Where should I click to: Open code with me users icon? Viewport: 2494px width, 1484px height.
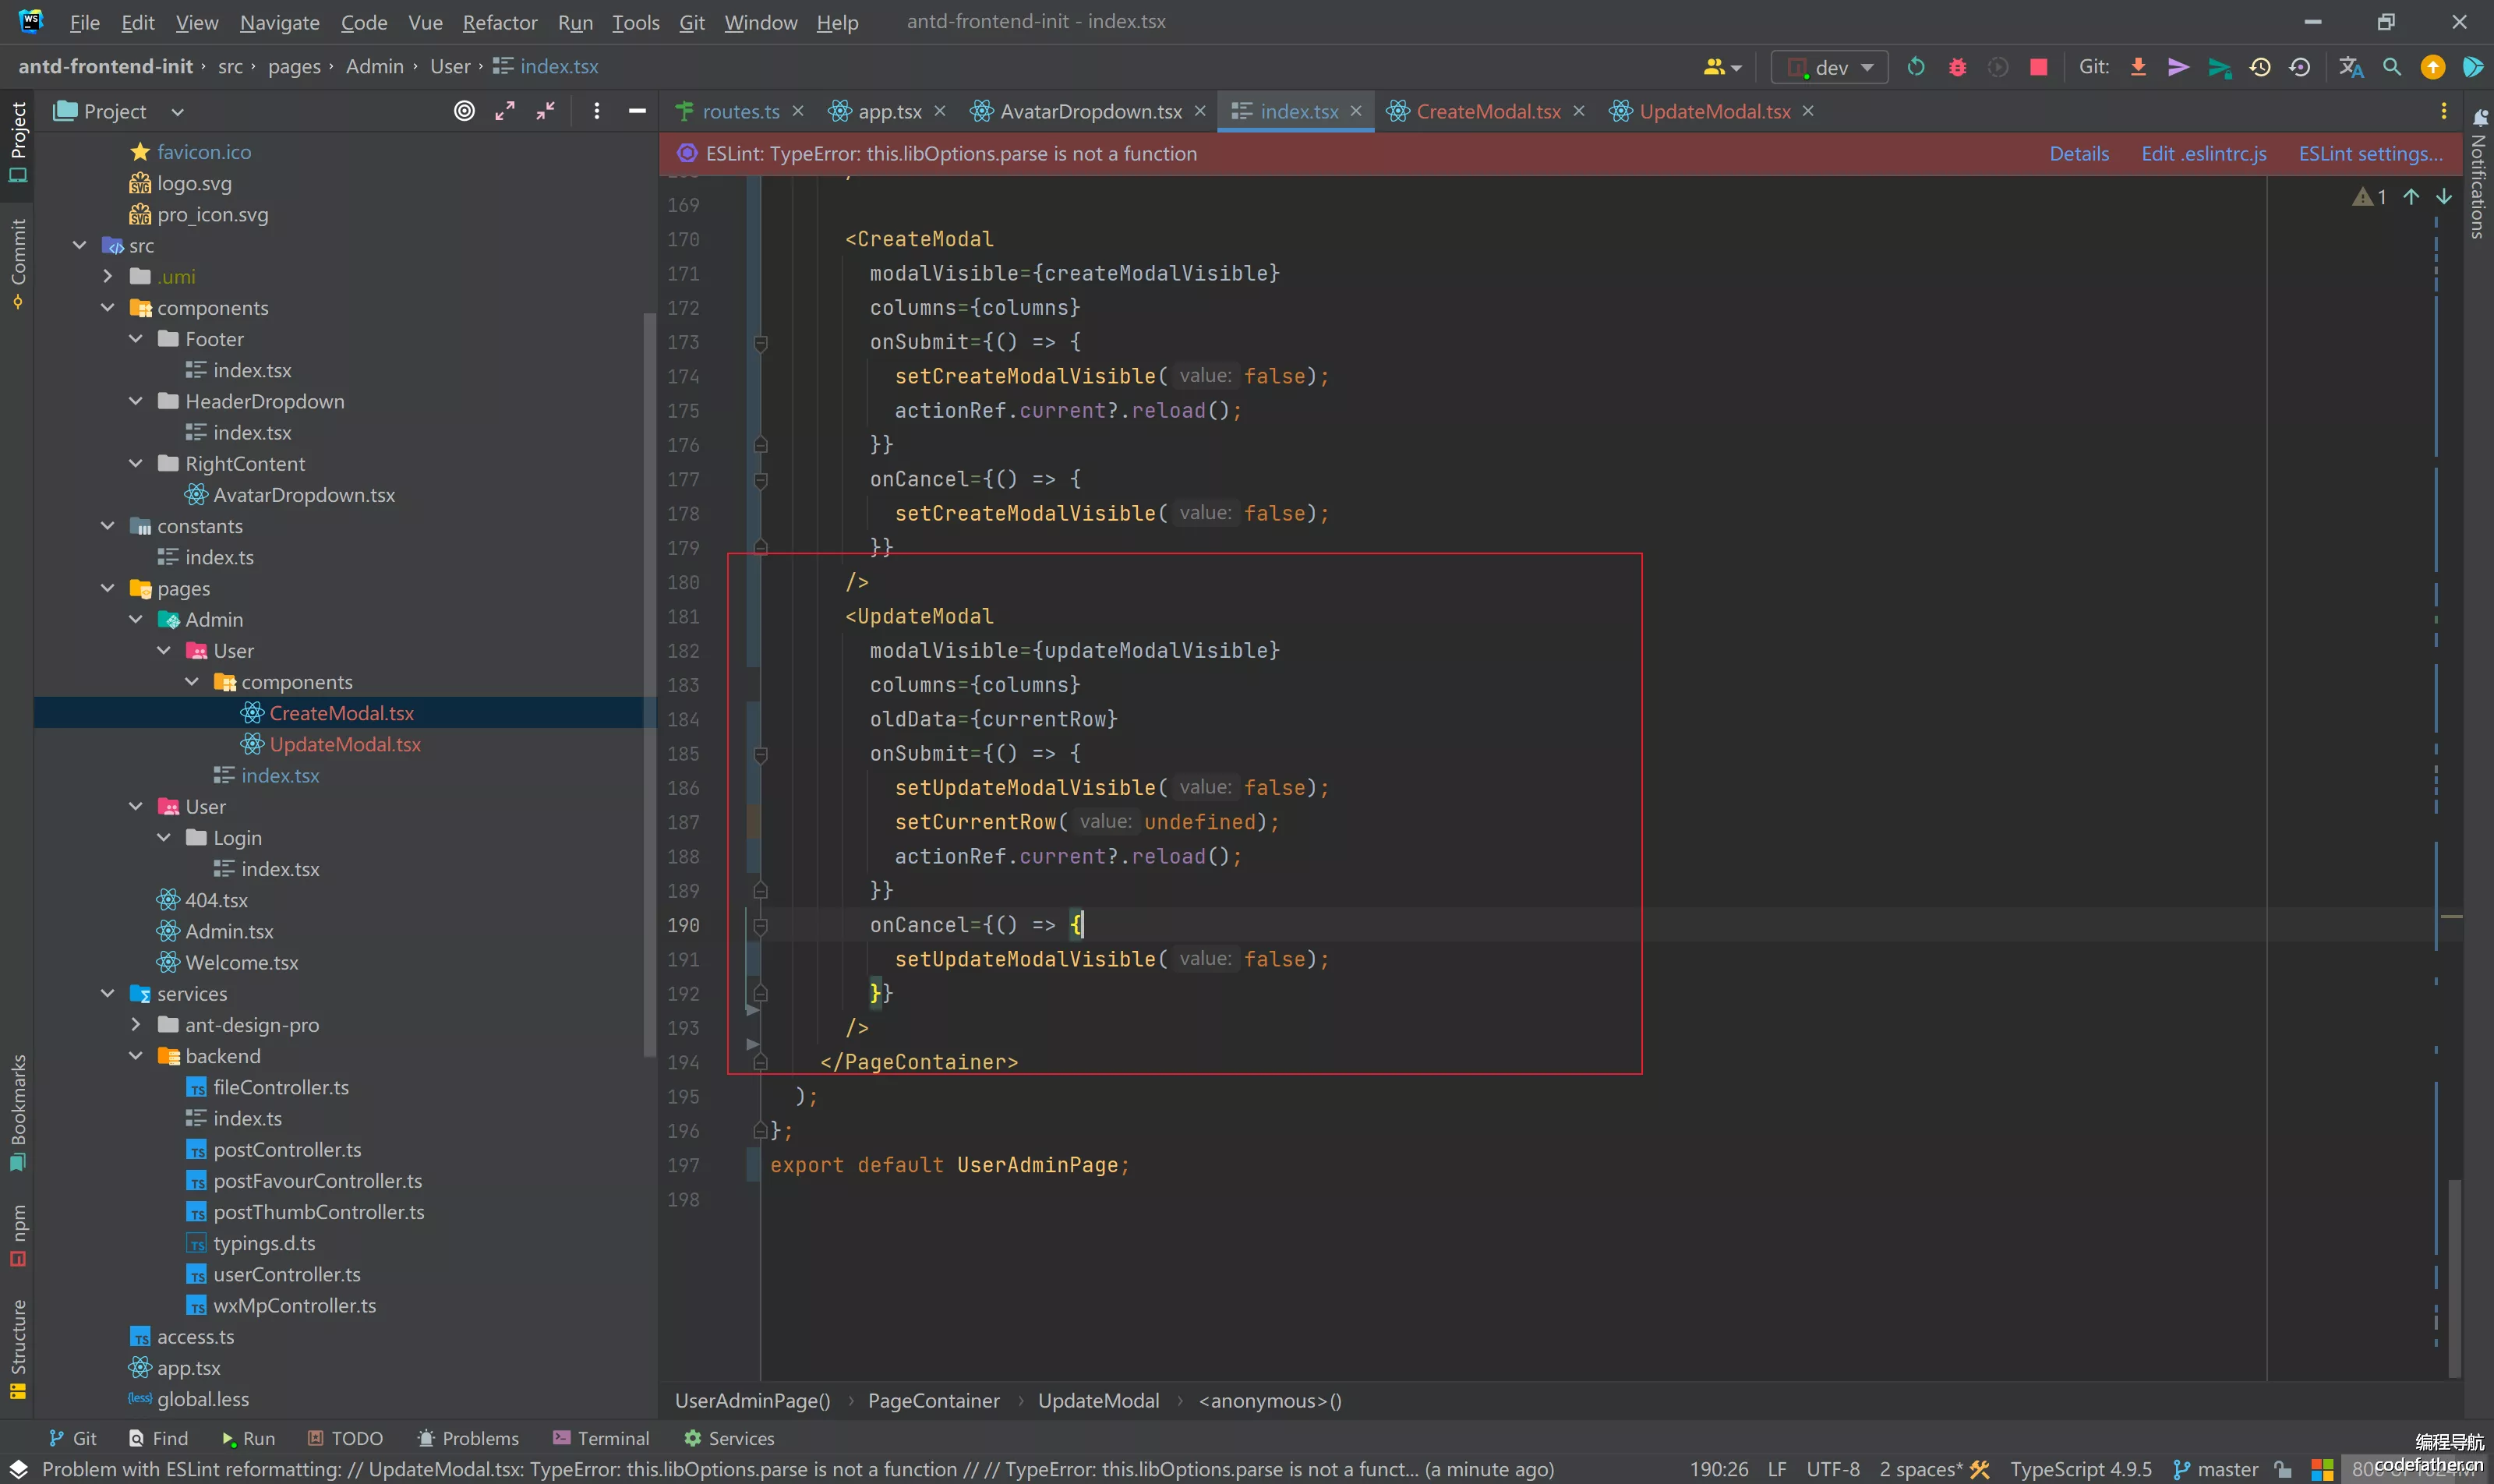point(1722,67)
